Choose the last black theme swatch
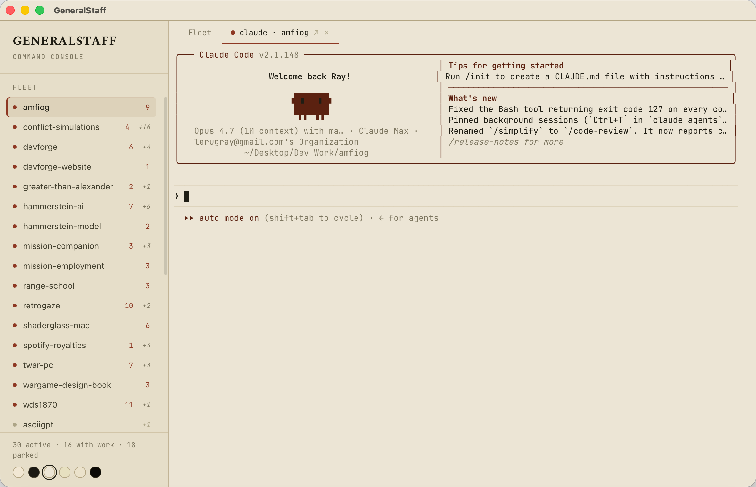This screenshot has width=756, height=487. tap(95, 472)
